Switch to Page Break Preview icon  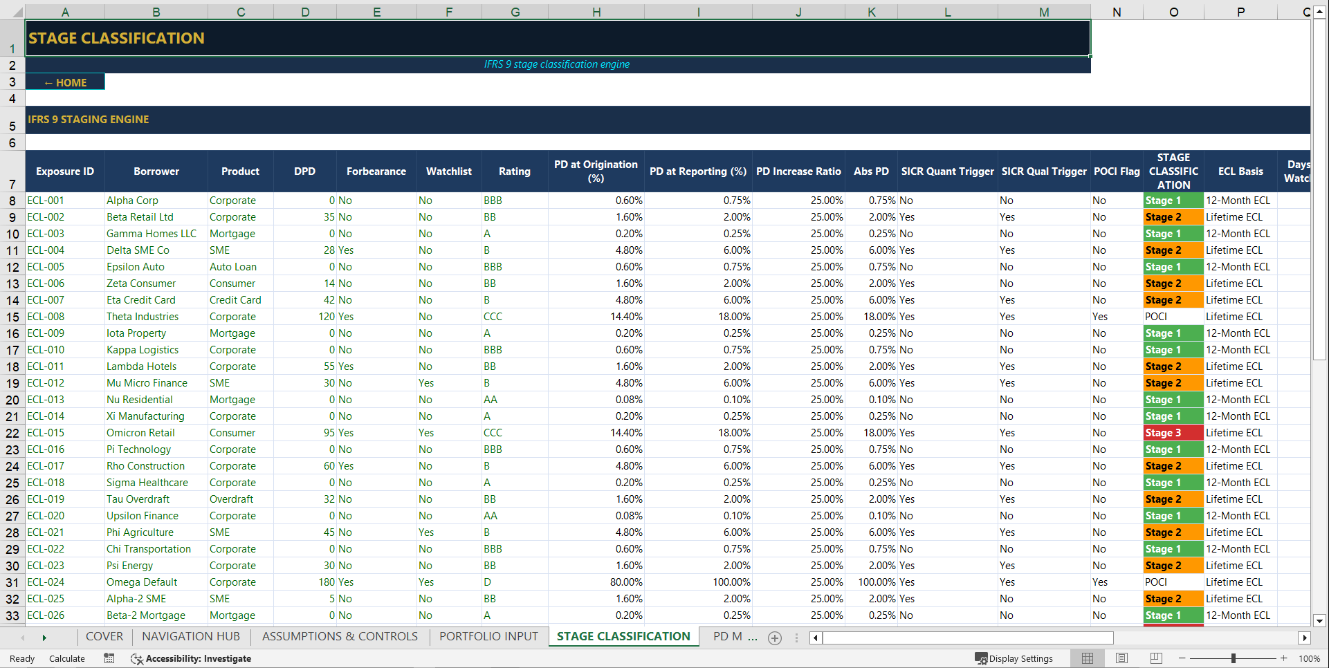click(1156, 658)
